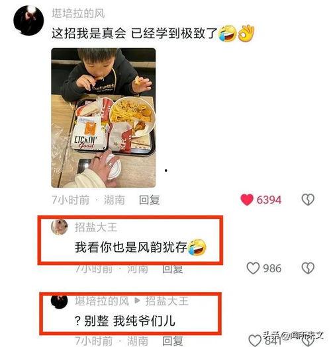This screenshot has height=347, width=331.
Task: Dislike 招盐大王's reply via broken heart
Action: (308, 268)
